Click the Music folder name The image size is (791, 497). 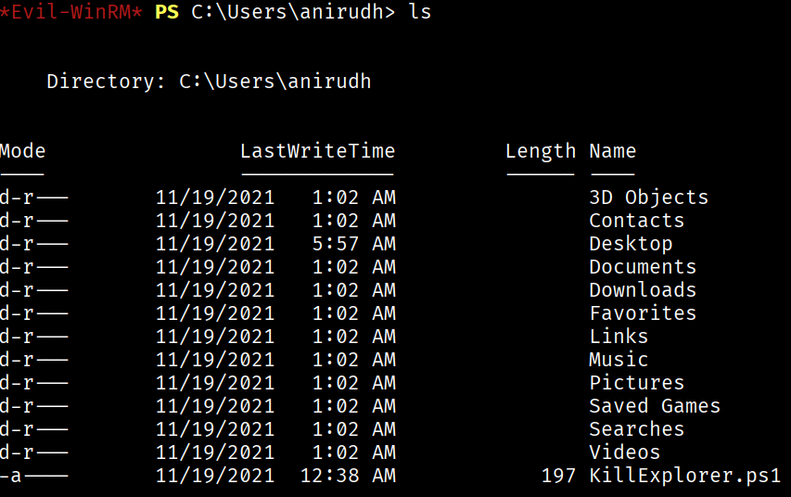coord(619,360)
